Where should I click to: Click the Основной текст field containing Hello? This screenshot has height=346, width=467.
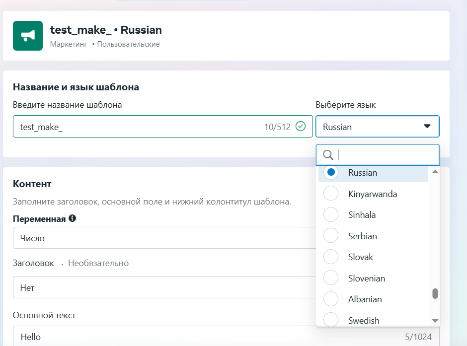226,336
